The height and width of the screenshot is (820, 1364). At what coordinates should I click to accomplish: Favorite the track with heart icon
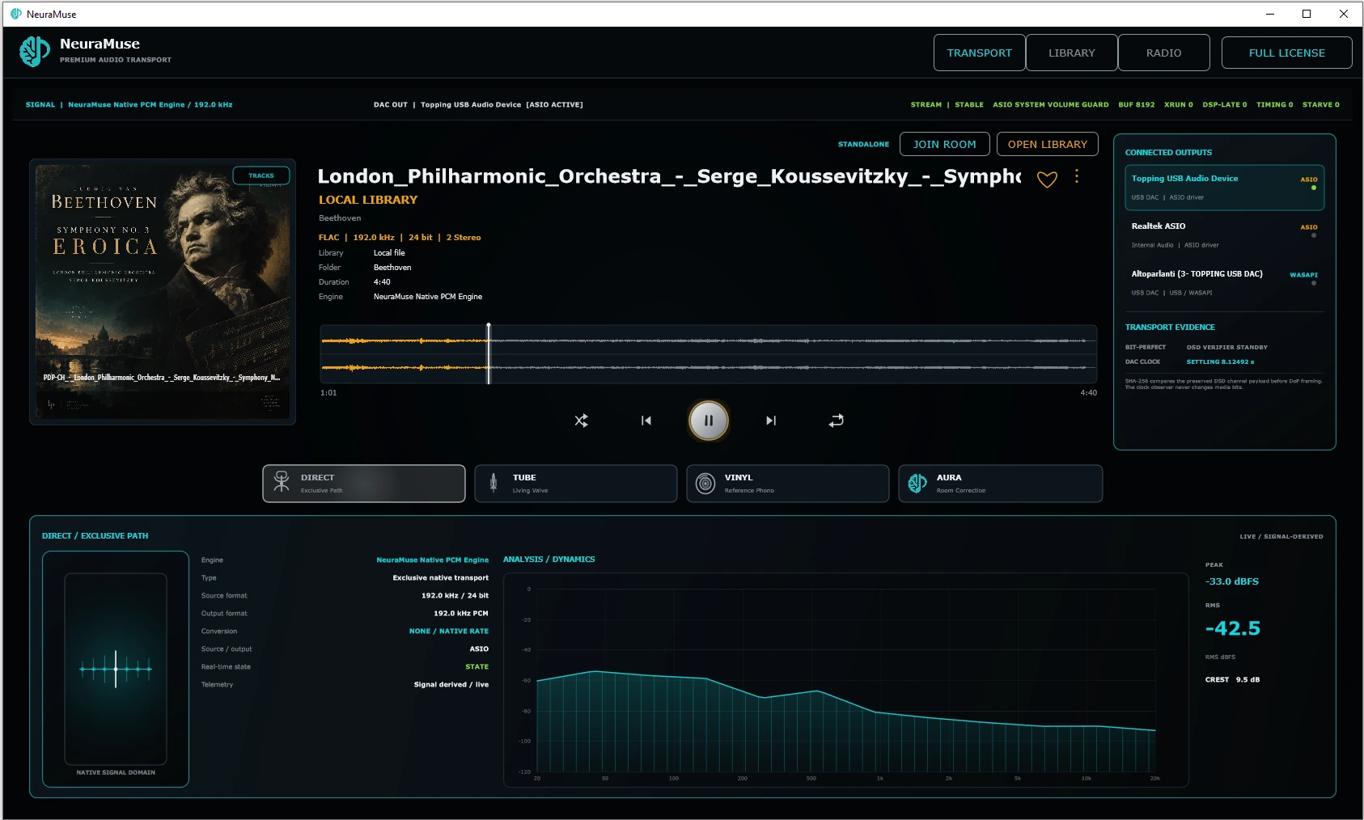[1047, 180]
